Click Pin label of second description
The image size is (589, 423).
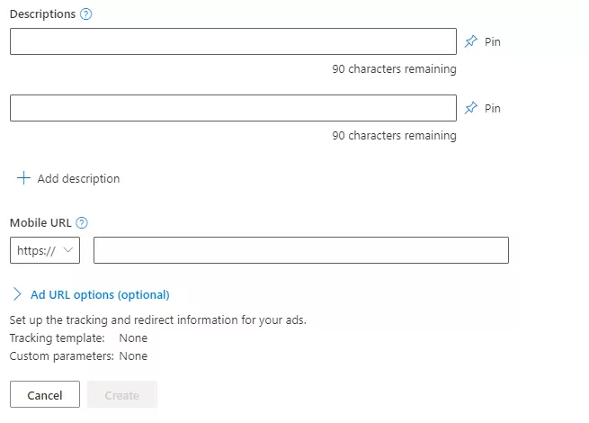[493, 108]
